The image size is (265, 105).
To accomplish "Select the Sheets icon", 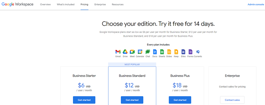I will [x=162, y=52].
